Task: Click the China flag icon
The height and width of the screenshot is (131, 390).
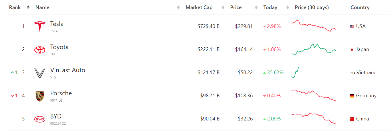Action: (352, 119)
